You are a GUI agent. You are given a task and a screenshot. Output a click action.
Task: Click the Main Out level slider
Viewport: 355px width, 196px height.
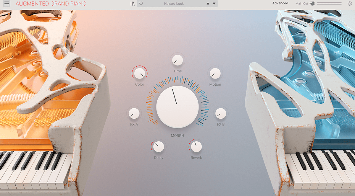point(329,4)
